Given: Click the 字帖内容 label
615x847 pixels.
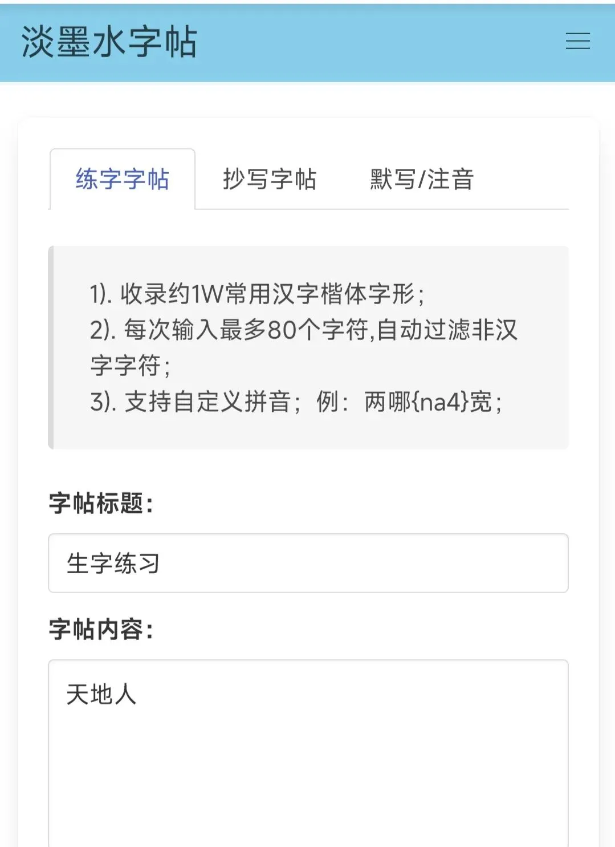Looking at the screenshot, I should click(x=101, y=629).
